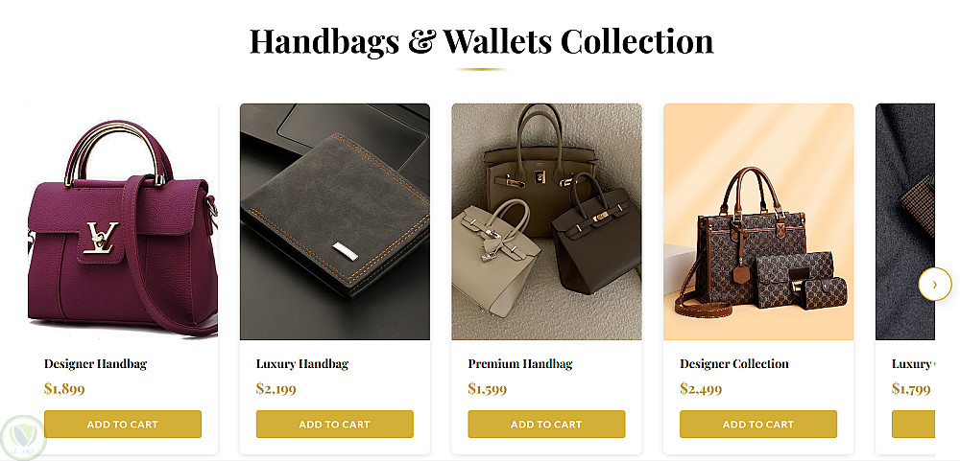
Task: Click the $1,899 price label
Action: tap(64, 389)
